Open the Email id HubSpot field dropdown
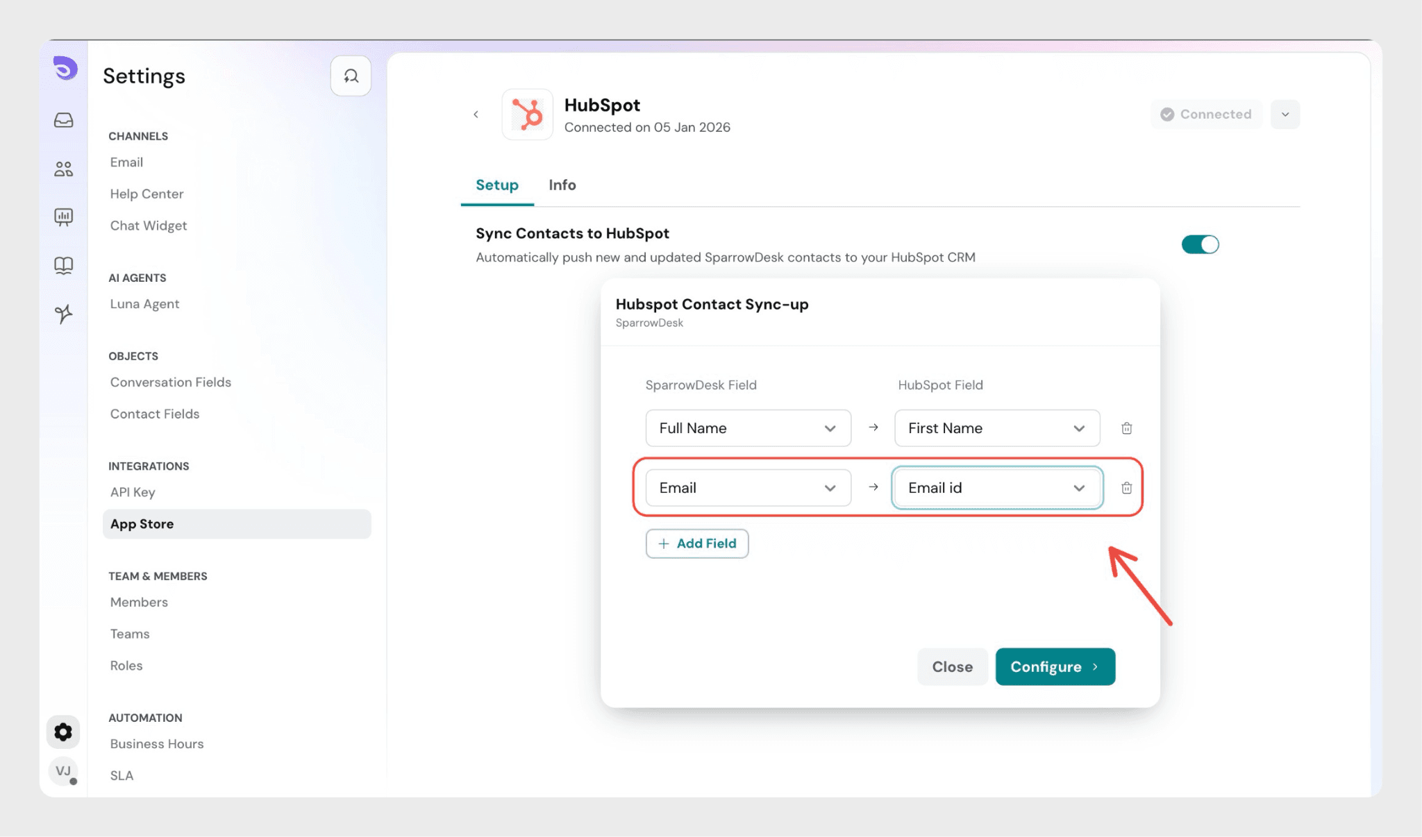The width and height of the screenshot is (1422, 837). (996, 488)
